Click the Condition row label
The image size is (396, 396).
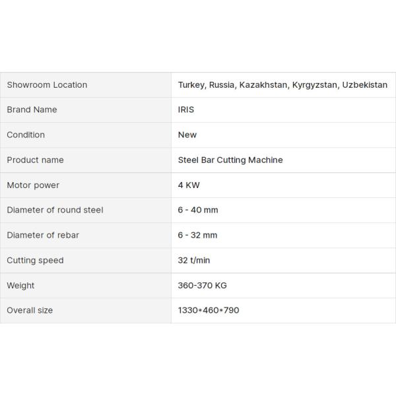click(x=26, y=135)
